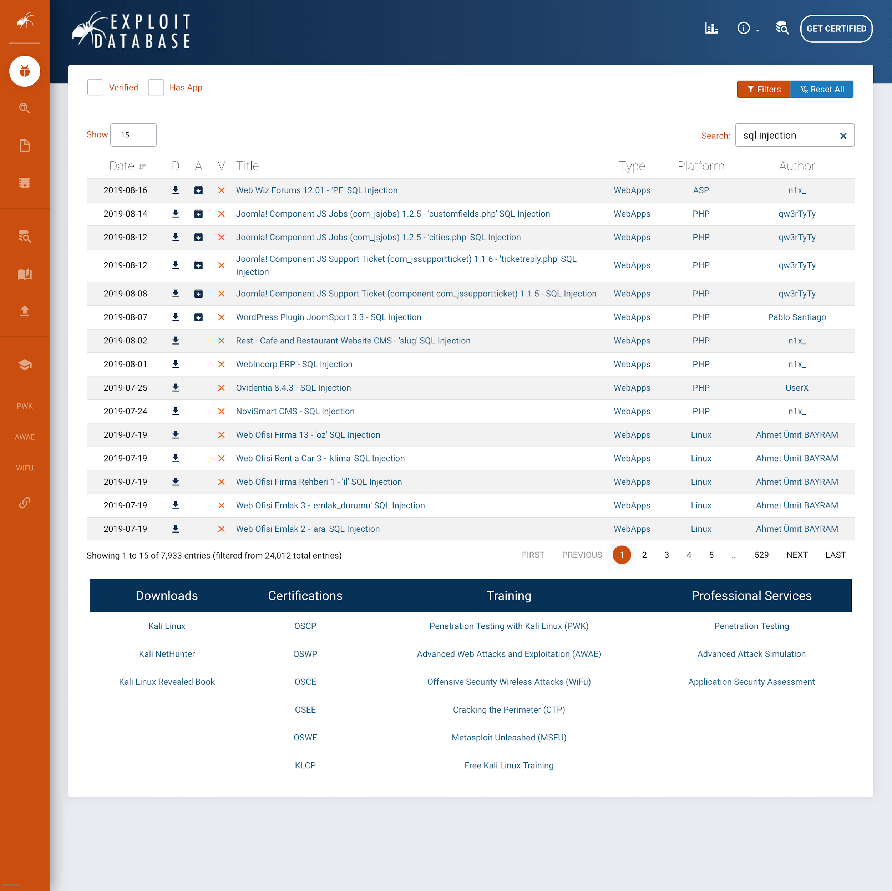
Task: Click the Exploit Database header logo
Action: point(132,30)
